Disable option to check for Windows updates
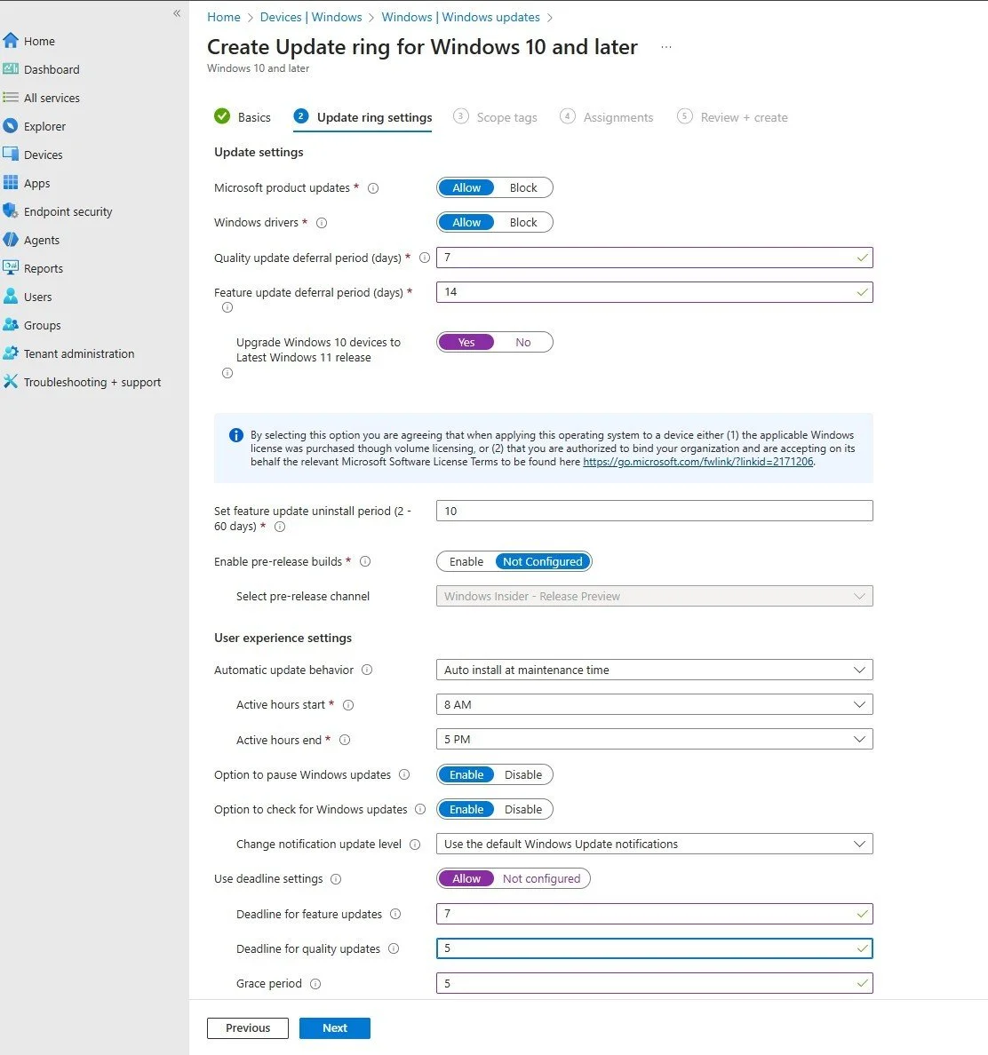Screen dimensions: 988x1055 pos(523,809)
